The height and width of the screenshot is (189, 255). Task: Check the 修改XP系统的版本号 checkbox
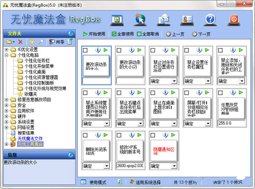(x=119, y=135)
